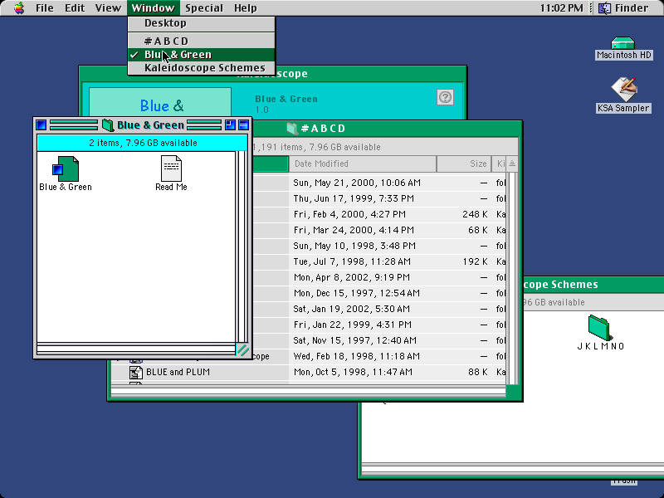The width and height of the screenshot is (664, 498).
Task: Click the BLUE and PLUM scheme file icon
Action: (136, 372)
